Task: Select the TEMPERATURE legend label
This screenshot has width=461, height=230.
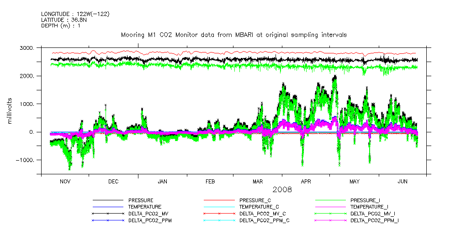Action: (x=144, y=207)
